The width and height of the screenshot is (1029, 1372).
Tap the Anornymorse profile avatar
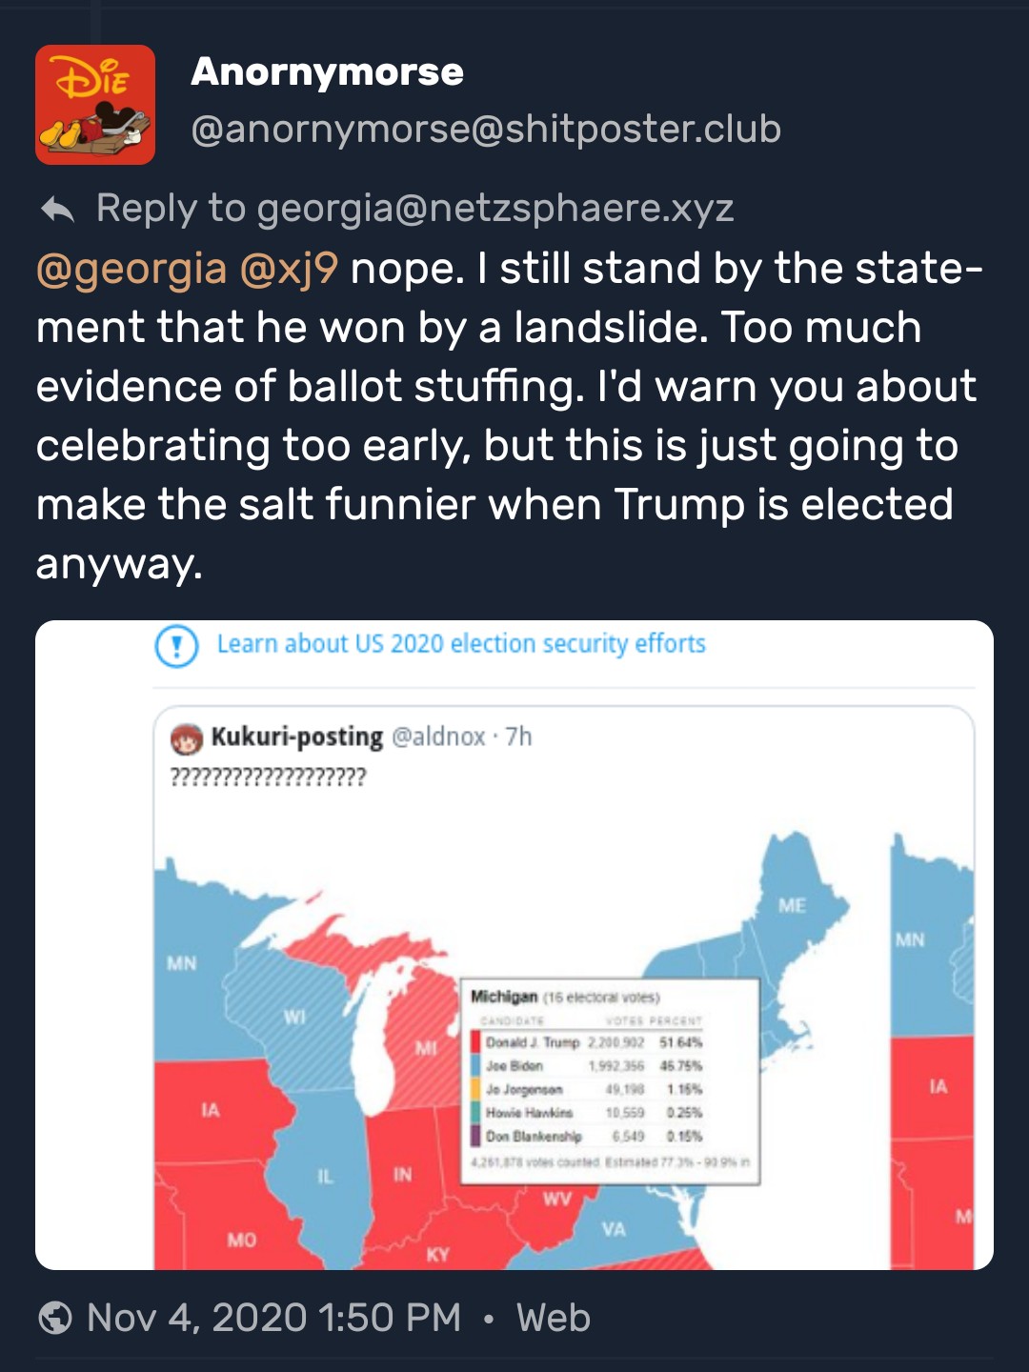tap(95, 105)
